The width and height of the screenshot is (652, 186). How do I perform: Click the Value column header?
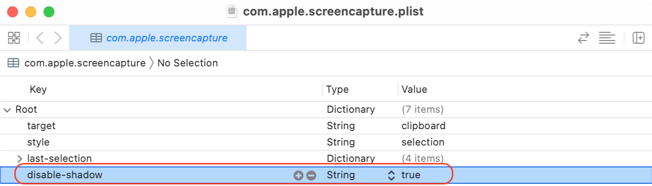tap(414, 90)
